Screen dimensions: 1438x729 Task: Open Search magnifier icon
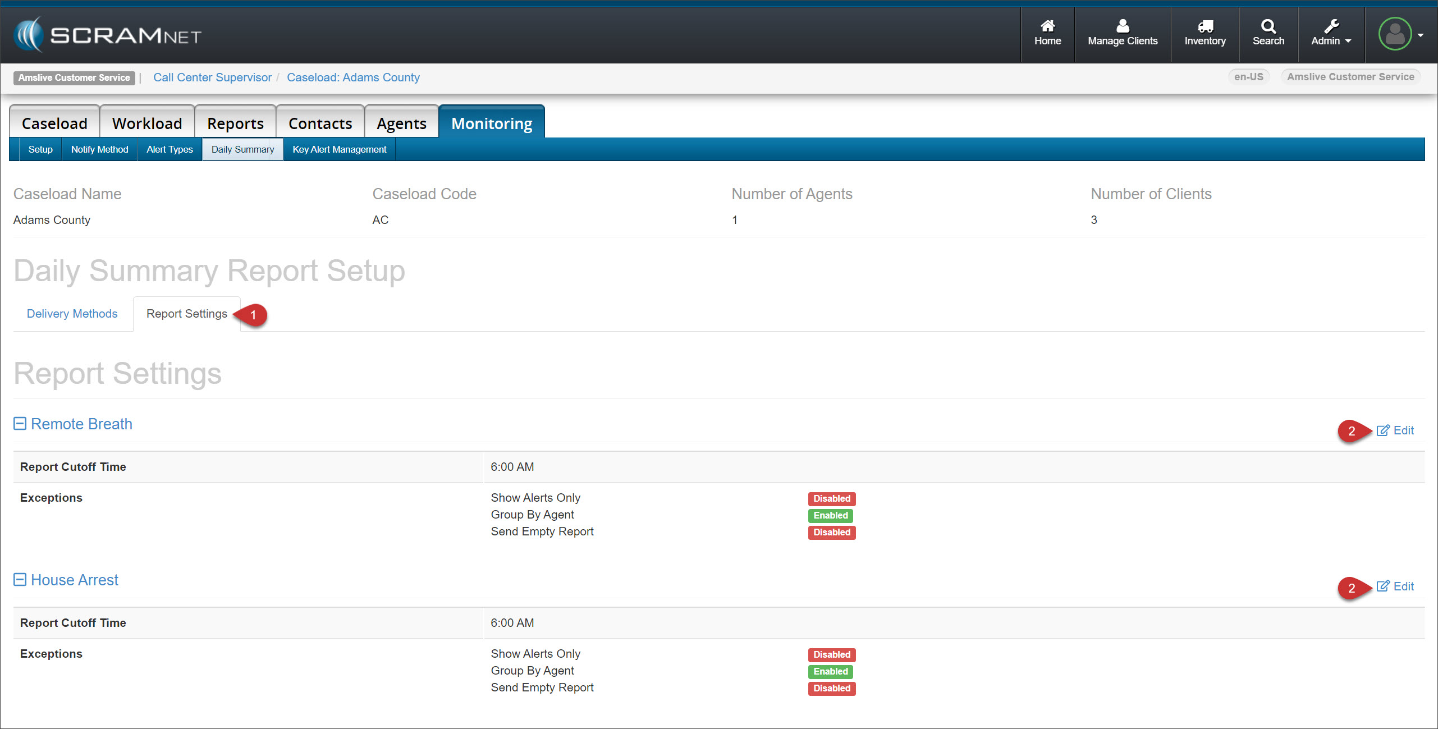click(1268, 26)
